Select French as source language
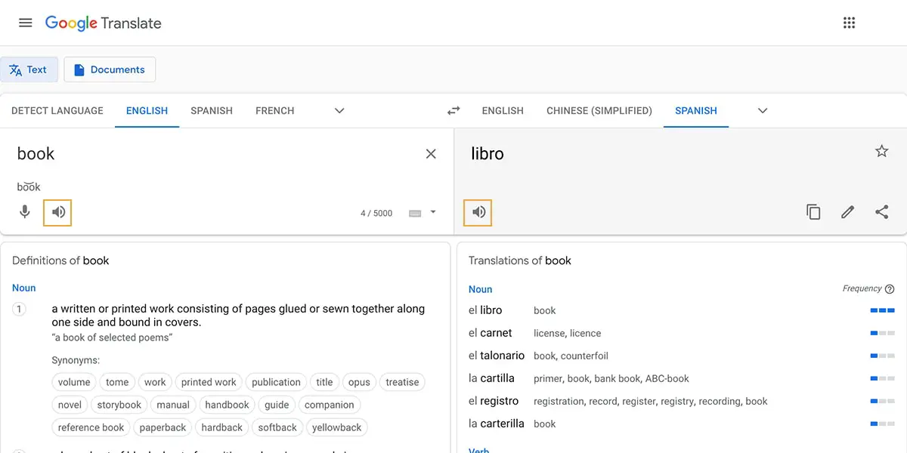Viewport: 907px width, 453px height. point(274,110)
